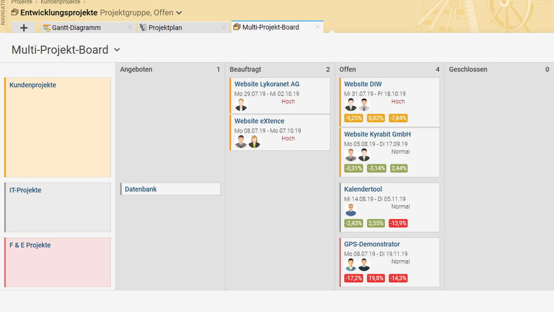
Task: Click the second avatar on Website DIW card
Action: (x=364, y=105)
